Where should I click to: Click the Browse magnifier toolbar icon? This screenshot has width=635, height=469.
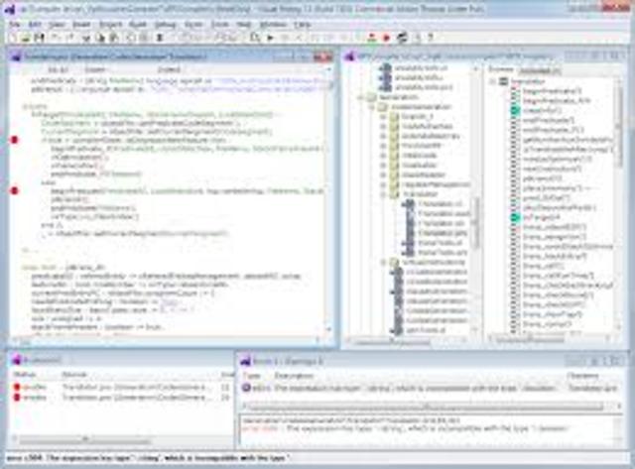pos(255,38)
